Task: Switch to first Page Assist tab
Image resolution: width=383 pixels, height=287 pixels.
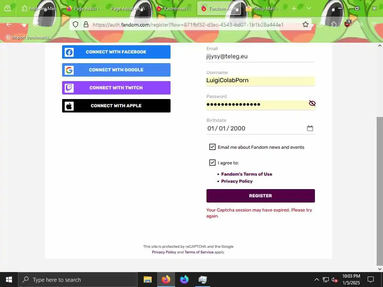Action: pyautogui.click(x=83, y=9)
